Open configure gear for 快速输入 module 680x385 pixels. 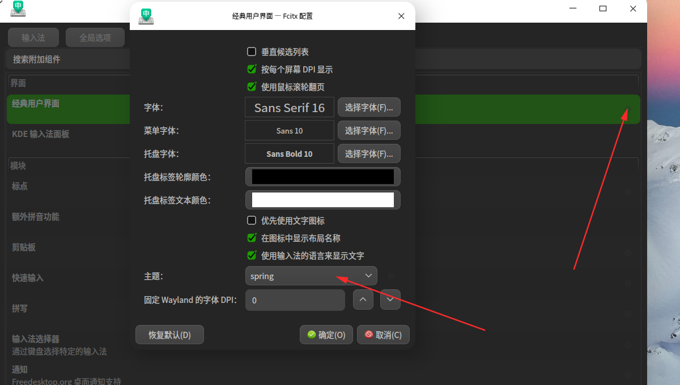click(627, 284)
